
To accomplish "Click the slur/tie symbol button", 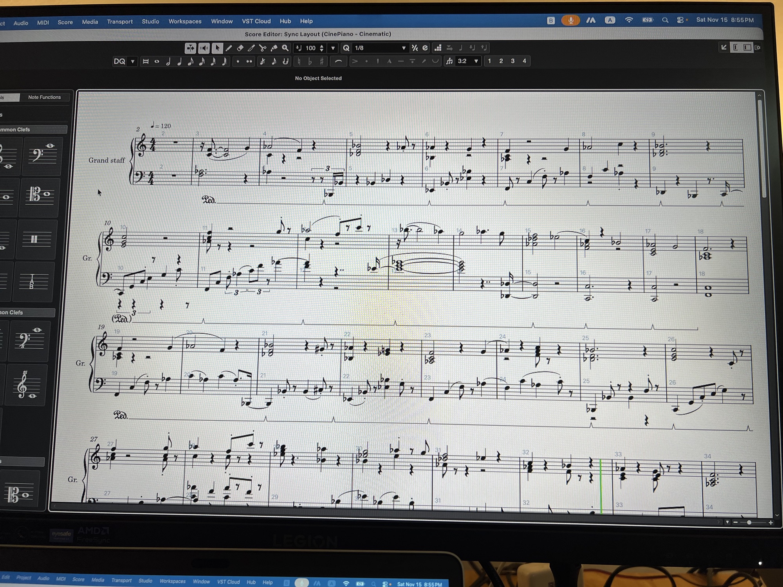I will point(338,61).
